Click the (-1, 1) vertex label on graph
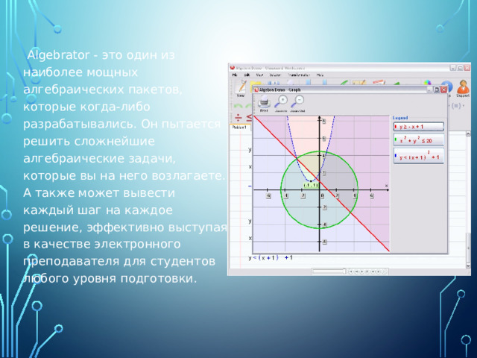The image size is (477, 358). 311,186
